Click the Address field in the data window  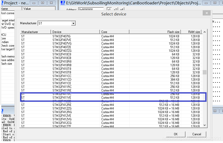pyautogui.click(x=91, y=9)
